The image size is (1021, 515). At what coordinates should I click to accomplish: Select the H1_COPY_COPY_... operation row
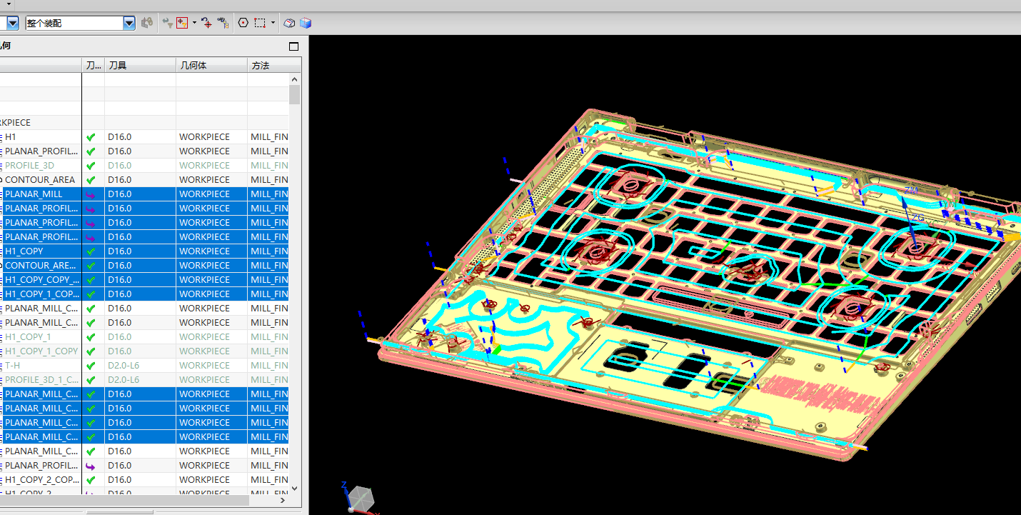pyautogui.click(x=41, y=279)
